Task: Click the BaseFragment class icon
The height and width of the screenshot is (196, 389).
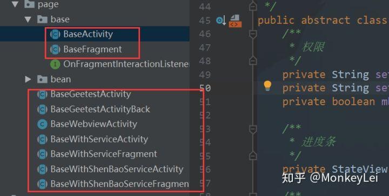Action: (x=55, y=49)
